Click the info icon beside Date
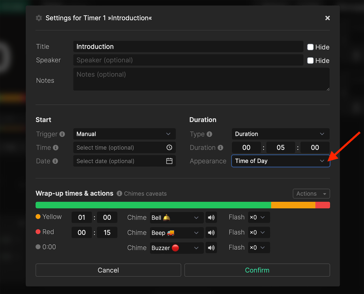This screenshot has width=364, height=294. tap(55, 161)
